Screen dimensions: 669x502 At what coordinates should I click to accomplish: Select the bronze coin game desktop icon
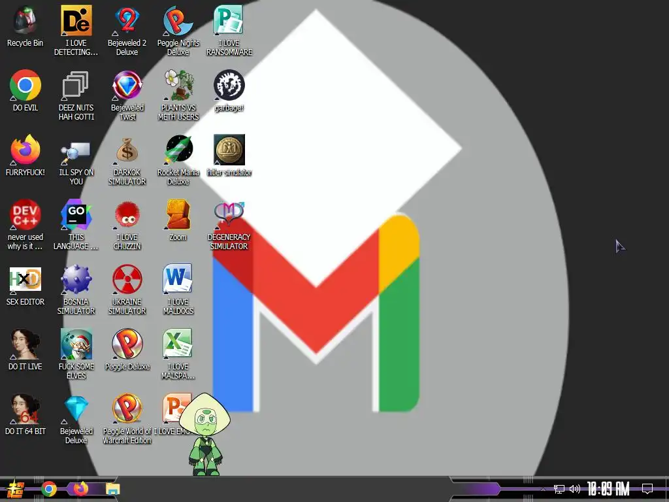pos(229,150)
